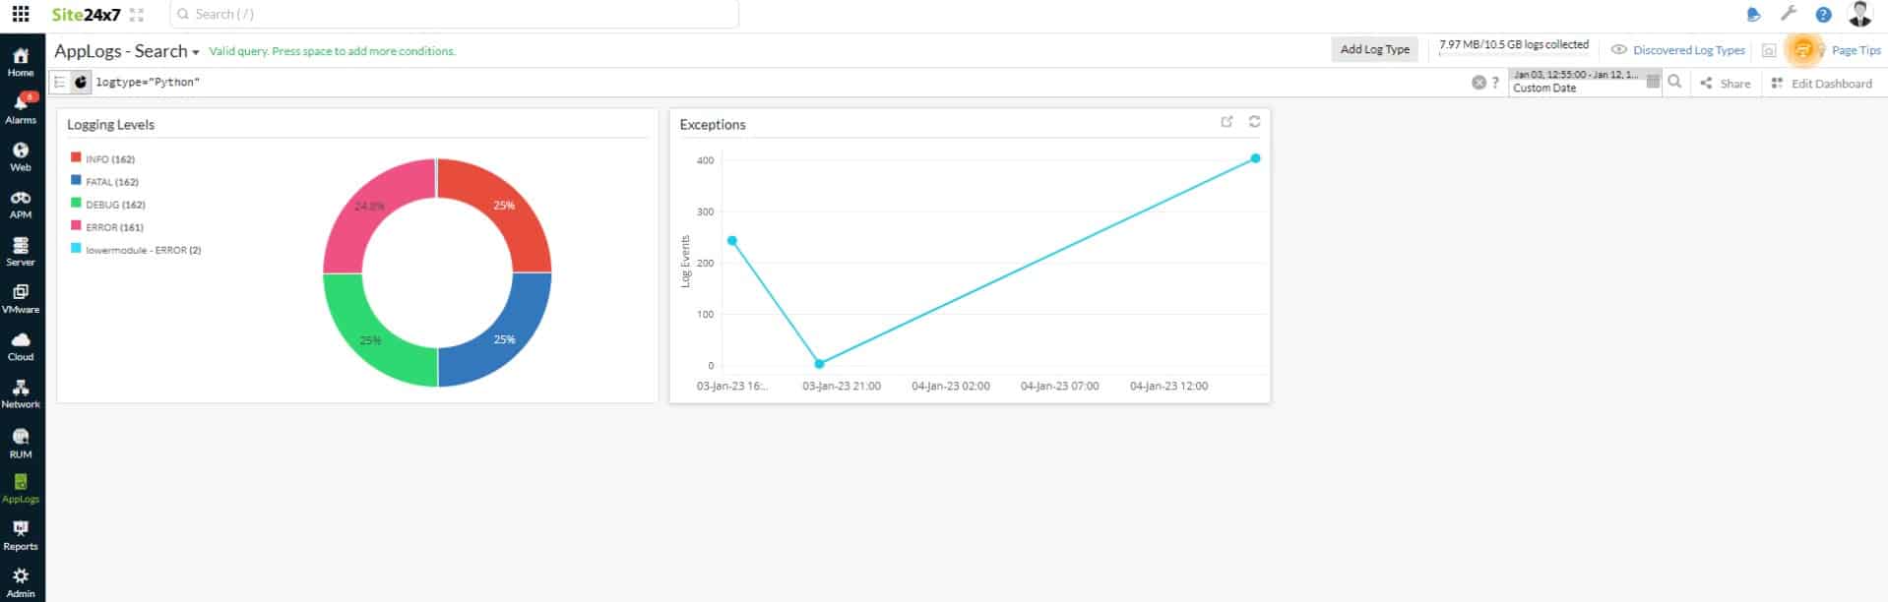Select the Network monitoring icon
Image resolution: width=1888 pixels, height=602 pixels.
click(x=21, y=391)
